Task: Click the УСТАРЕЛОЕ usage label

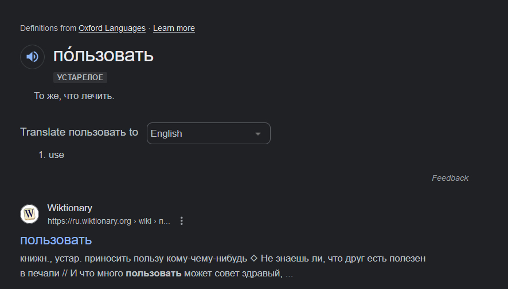Action: click(80, 77)
